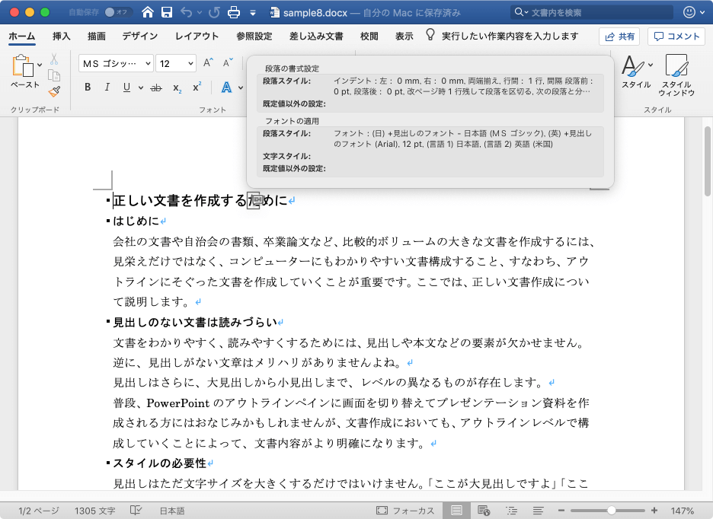Open the font name combo box
The width and height of the screenshot is (713, 519).
point(117,64)
